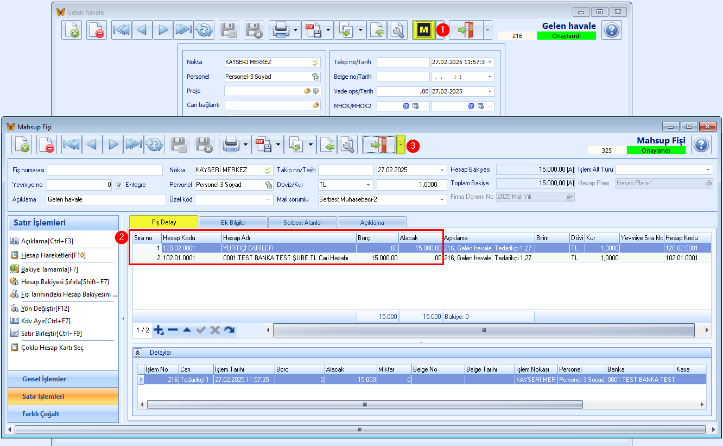Add a row with the plus icon
The width and height of the screenshot is (723, 446).
[x=158, y=330]
